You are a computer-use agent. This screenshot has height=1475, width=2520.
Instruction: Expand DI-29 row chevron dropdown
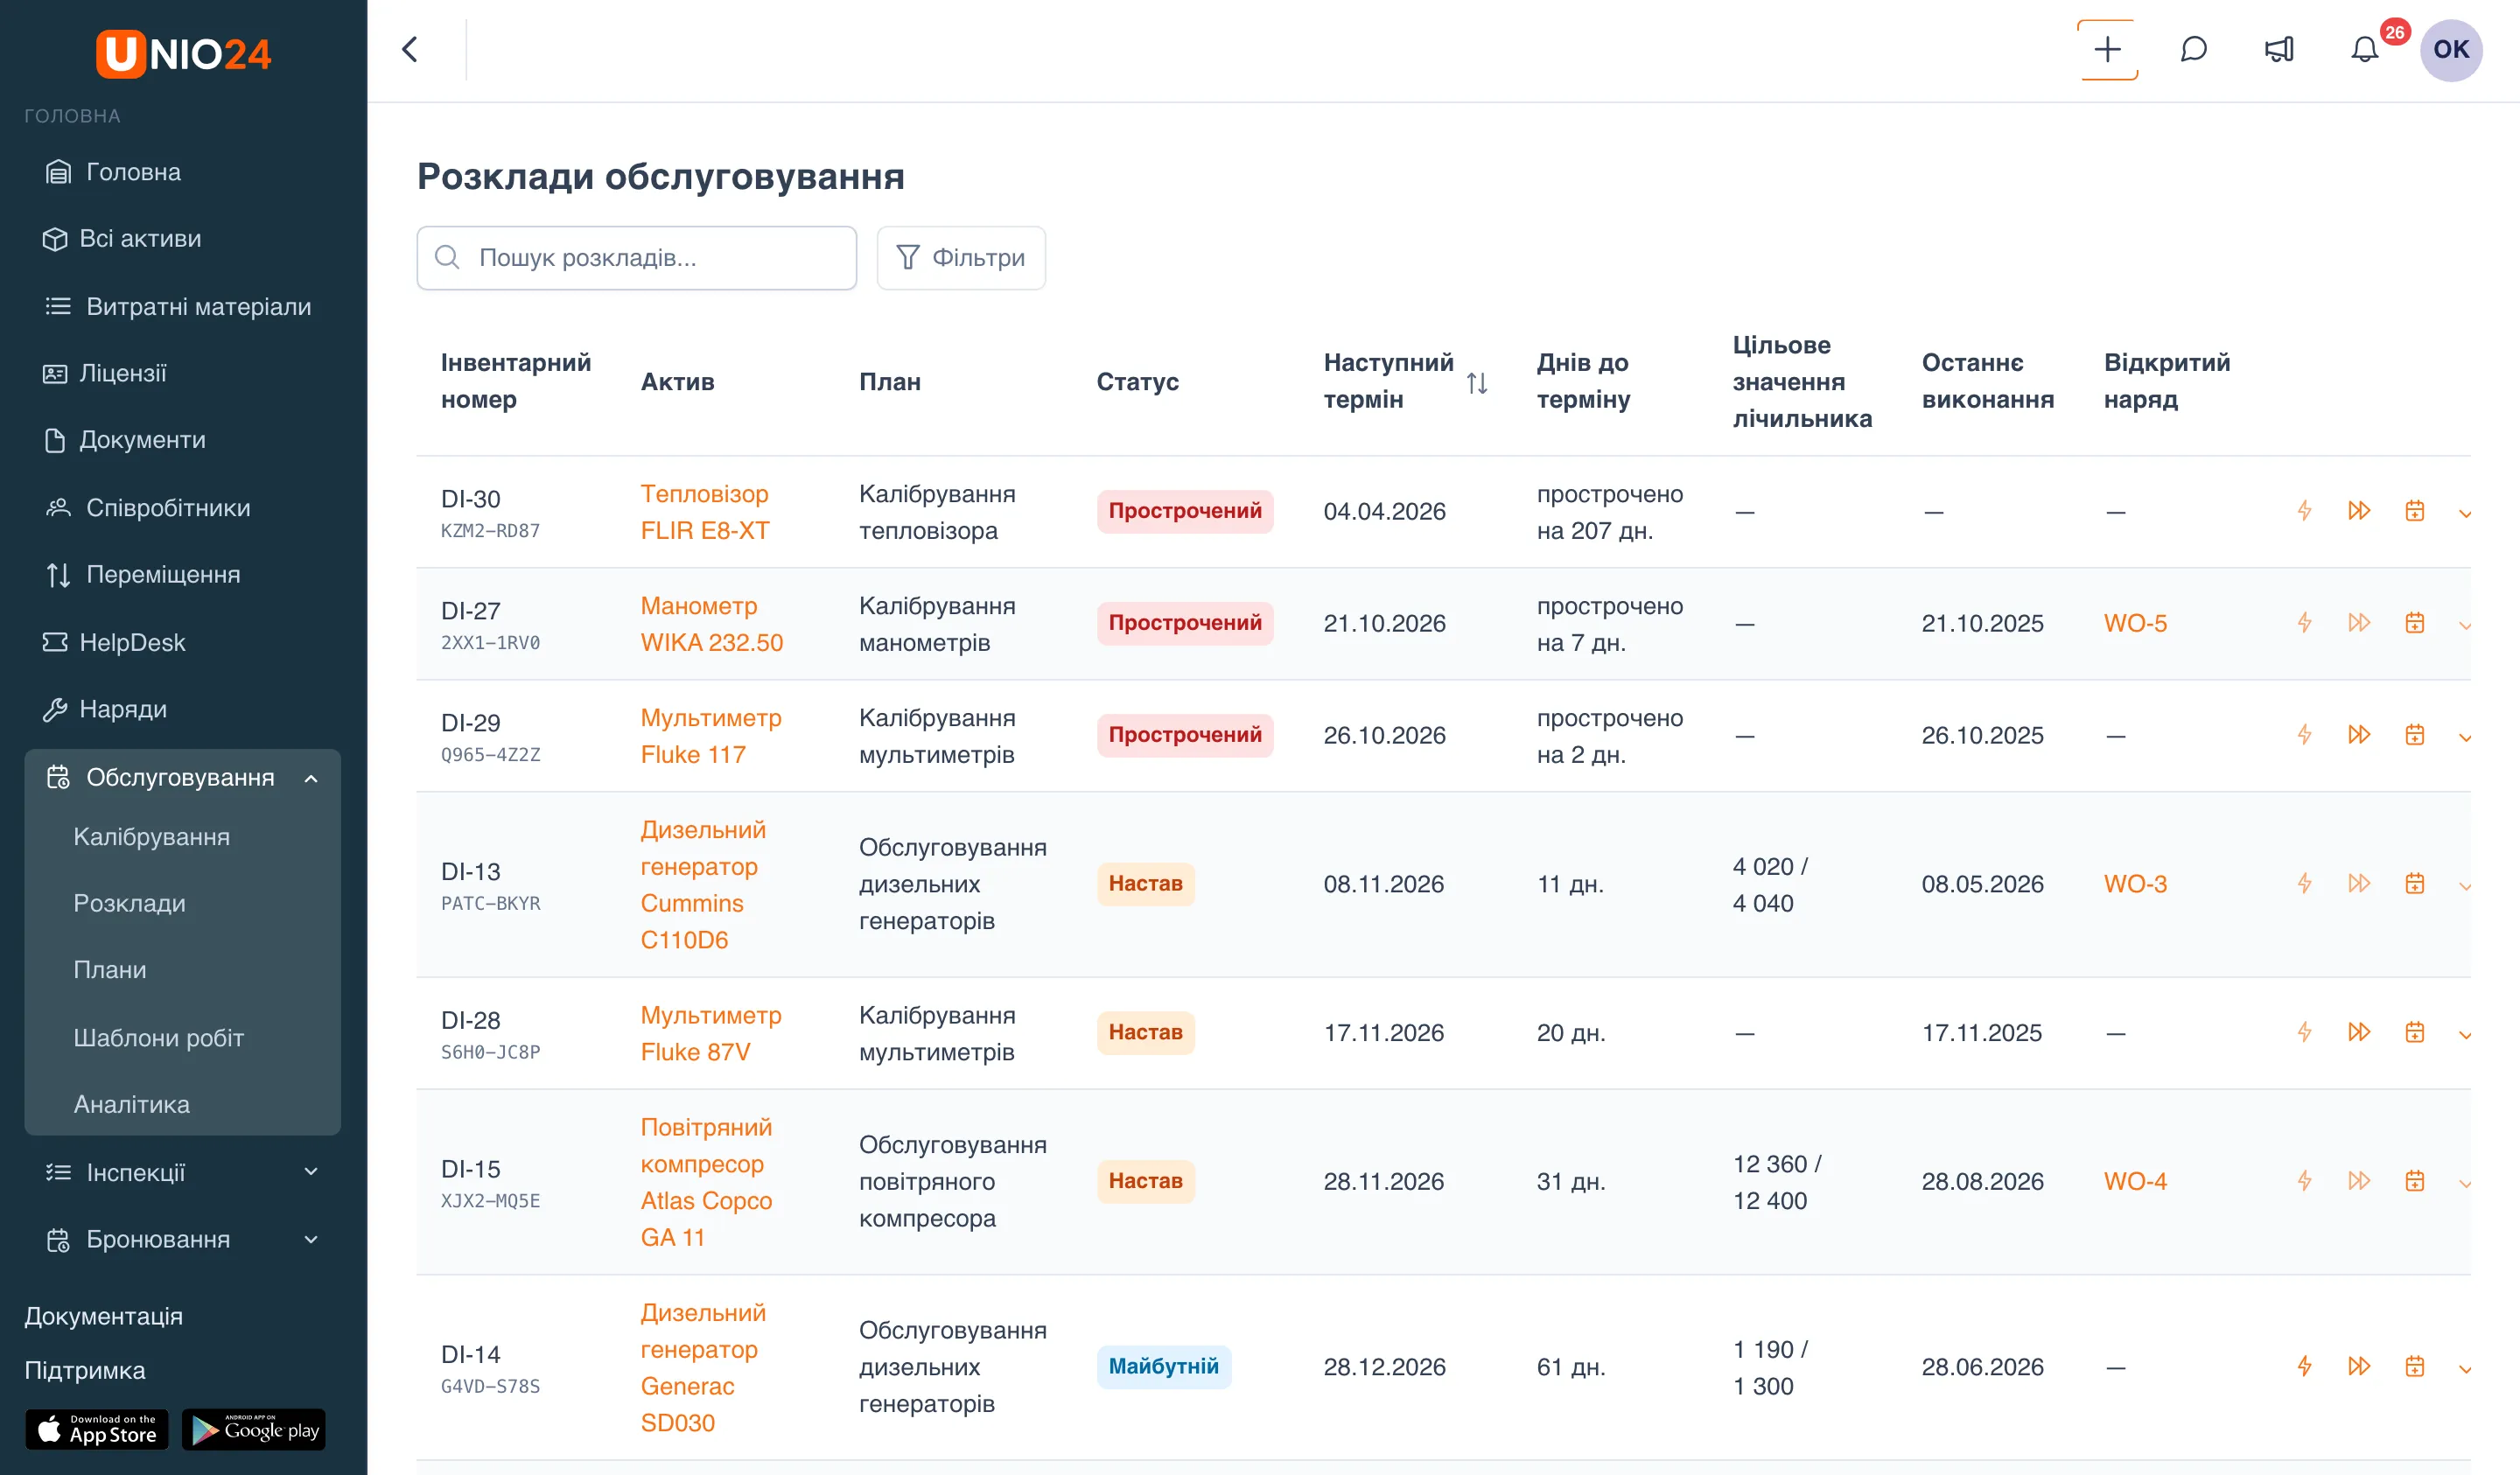2465,737
